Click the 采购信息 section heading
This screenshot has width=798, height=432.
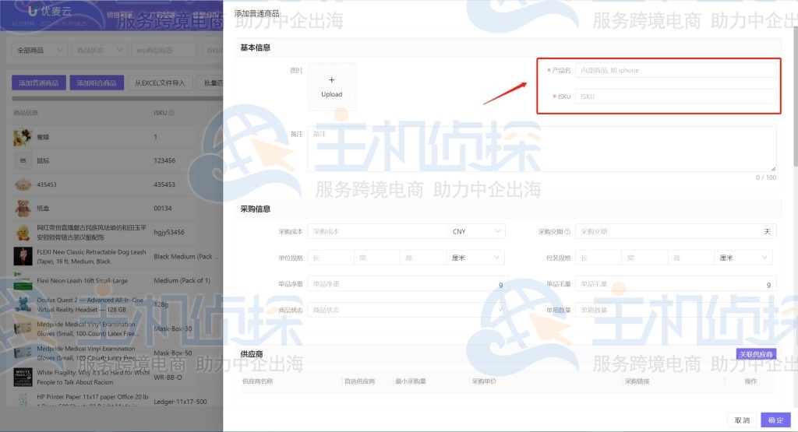[255, 209]
